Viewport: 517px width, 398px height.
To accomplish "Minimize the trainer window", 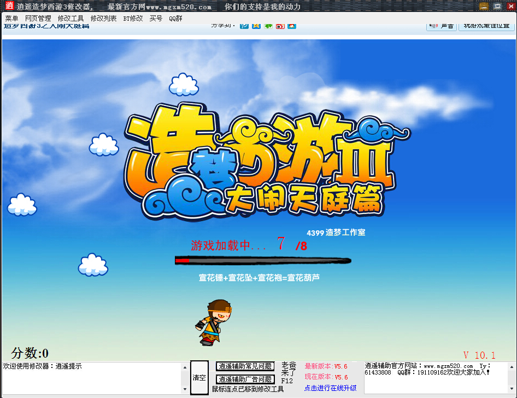I will coord(484,6).
